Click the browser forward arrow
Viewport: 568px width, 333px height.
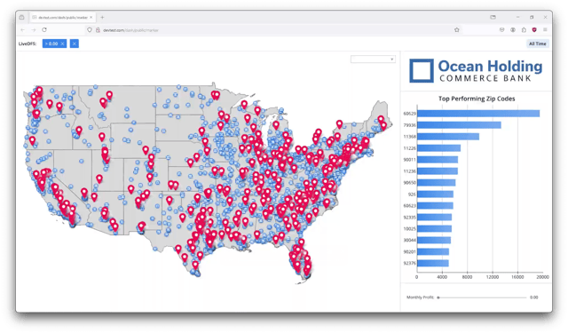pyautogui.click(x=34, y=30)
